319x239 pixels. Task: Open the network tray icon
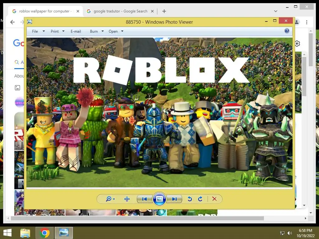[282, 233]
